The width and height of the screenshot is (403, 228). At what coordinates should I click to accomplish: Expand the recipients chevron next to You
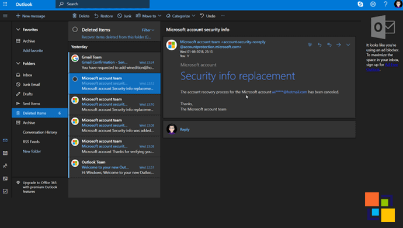[x=188, y=56]
